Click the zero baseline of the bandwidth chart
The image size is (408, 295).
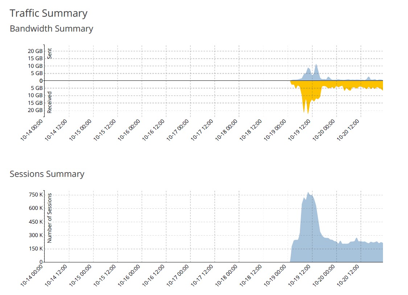click(181, 80)
